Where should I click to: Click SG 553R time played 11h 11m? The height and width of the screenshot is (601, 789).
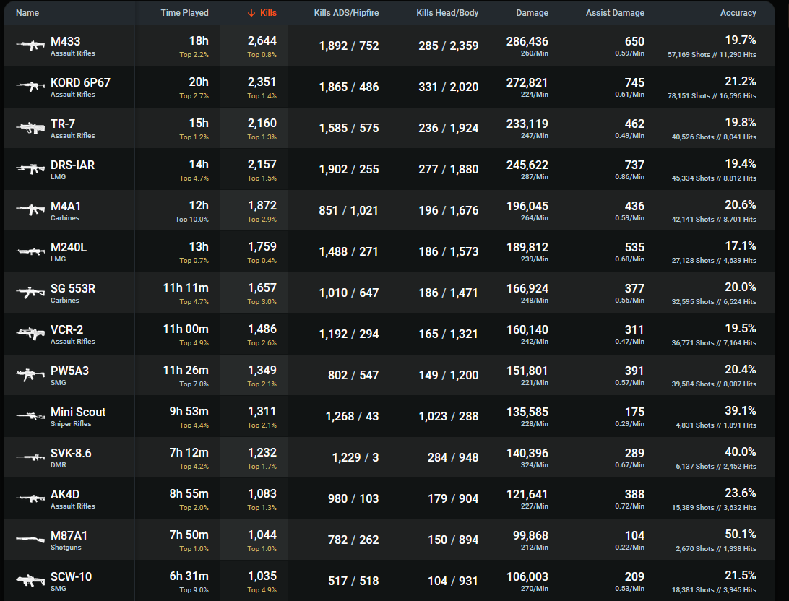pyautogui.click(x=186, y=288)
